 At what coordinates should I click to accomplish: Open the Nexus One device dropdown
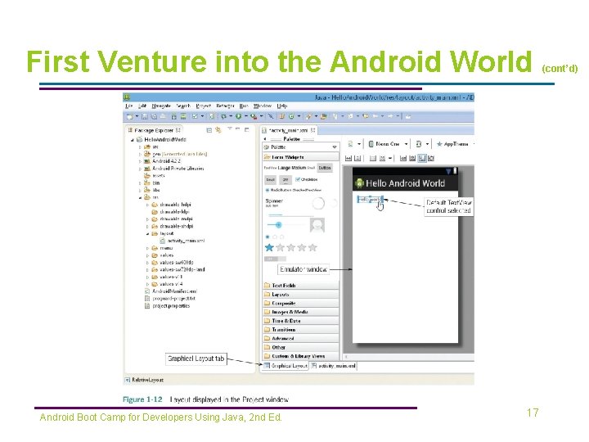point(406,144)
